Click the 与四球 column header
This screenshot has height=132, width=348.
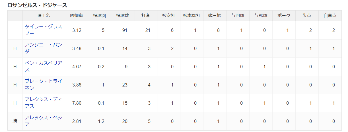click(238, 16)
